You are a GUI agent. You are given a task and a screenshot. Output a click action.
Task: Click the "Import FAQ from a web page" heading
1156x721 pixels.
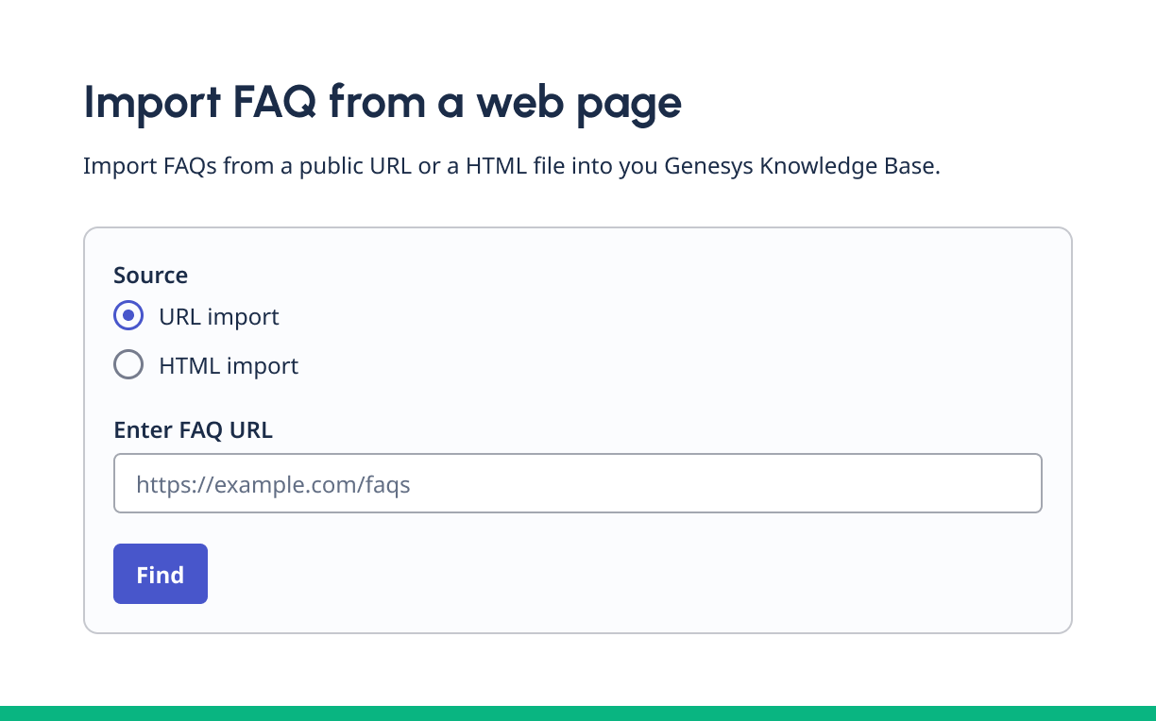point(382,102)
